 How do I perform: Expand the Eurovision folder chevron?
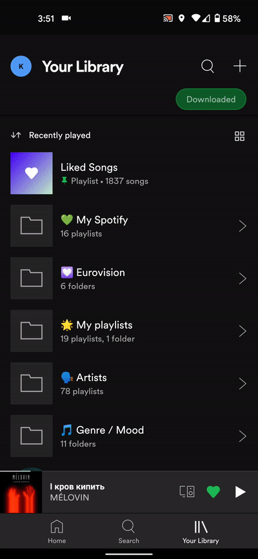click(243, 279)
